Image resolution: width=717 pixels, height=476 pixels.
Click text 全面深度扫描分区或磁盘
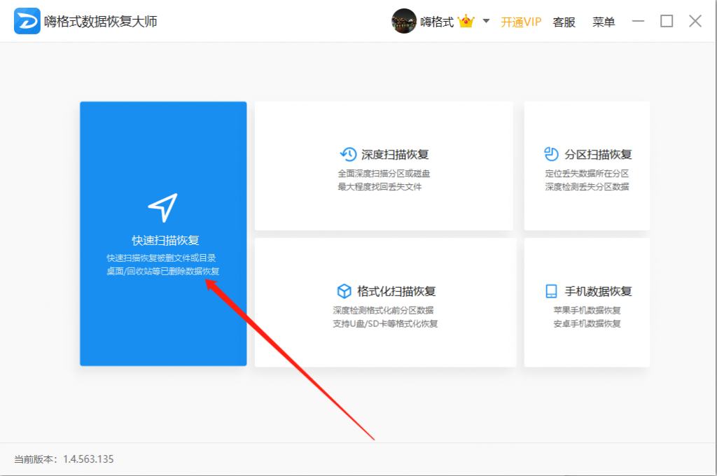point(384,174)
